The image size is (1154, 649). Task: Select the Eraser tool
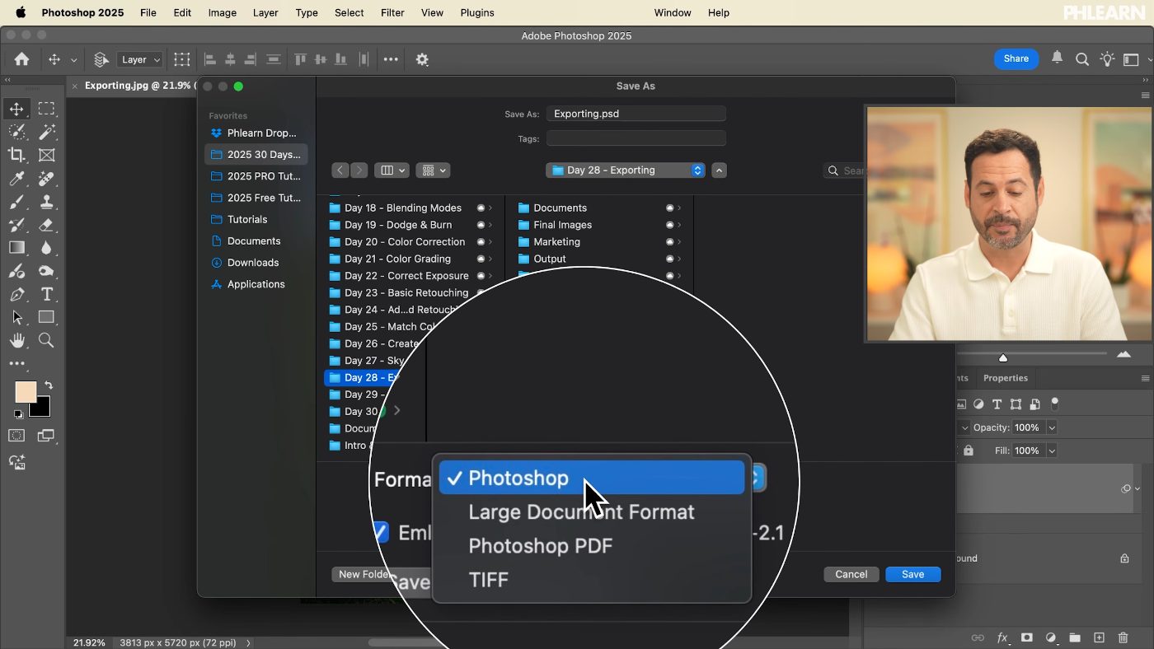46,224
